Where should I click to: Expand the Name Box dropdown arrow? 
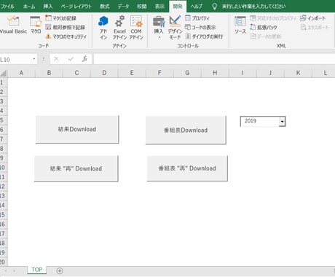34,59
